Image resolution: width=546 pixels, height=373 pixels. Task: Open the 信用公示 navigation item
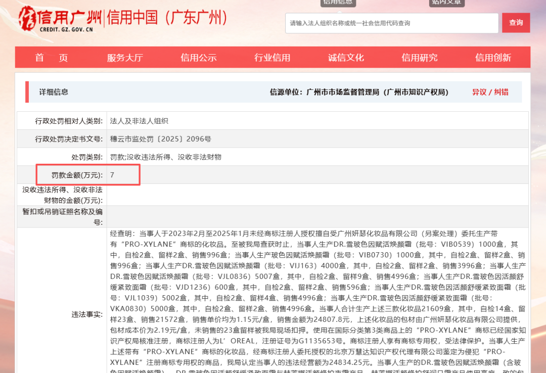point(199,58)
